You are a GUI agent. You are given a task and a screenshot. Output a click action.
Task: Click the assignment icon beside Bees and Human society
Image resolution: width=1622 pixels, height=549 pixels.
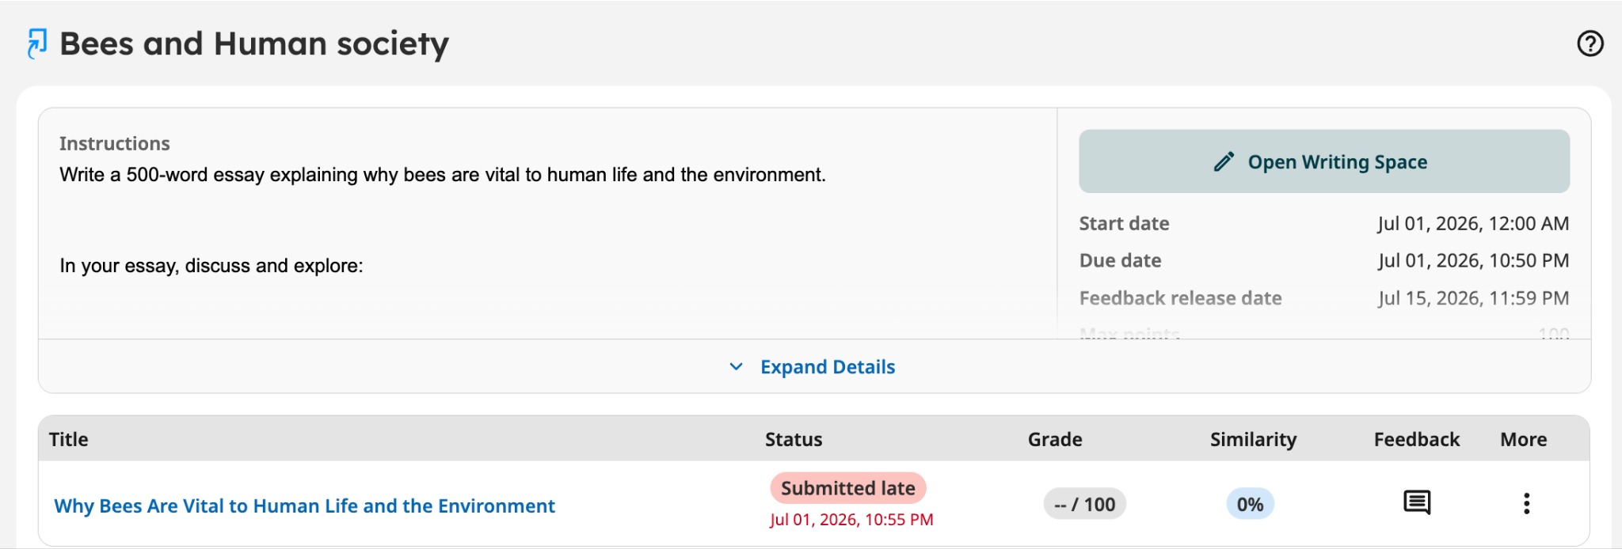point(36,44)
